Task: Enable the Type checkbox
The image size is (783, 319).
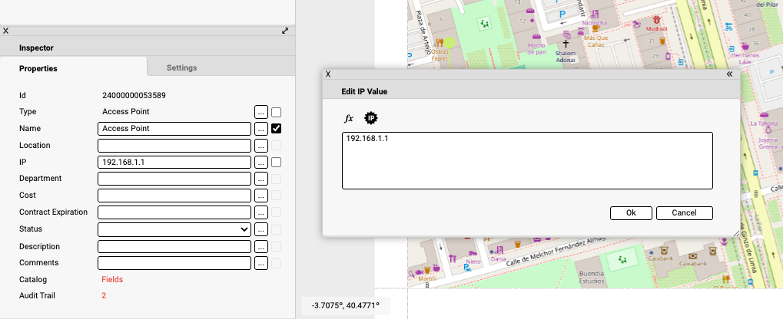Action: tap(277, 112)
